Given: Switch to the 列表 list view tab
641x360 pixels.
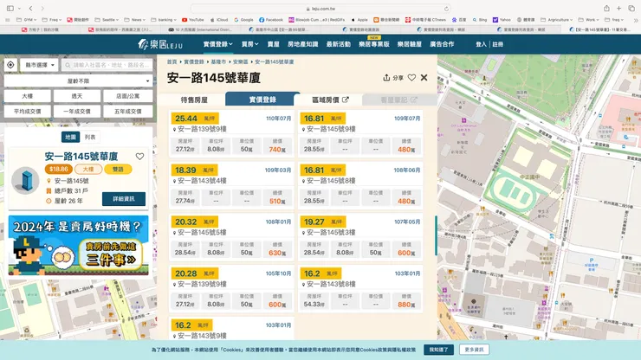Looking at the screenshot, I should [x=90, y=137].
